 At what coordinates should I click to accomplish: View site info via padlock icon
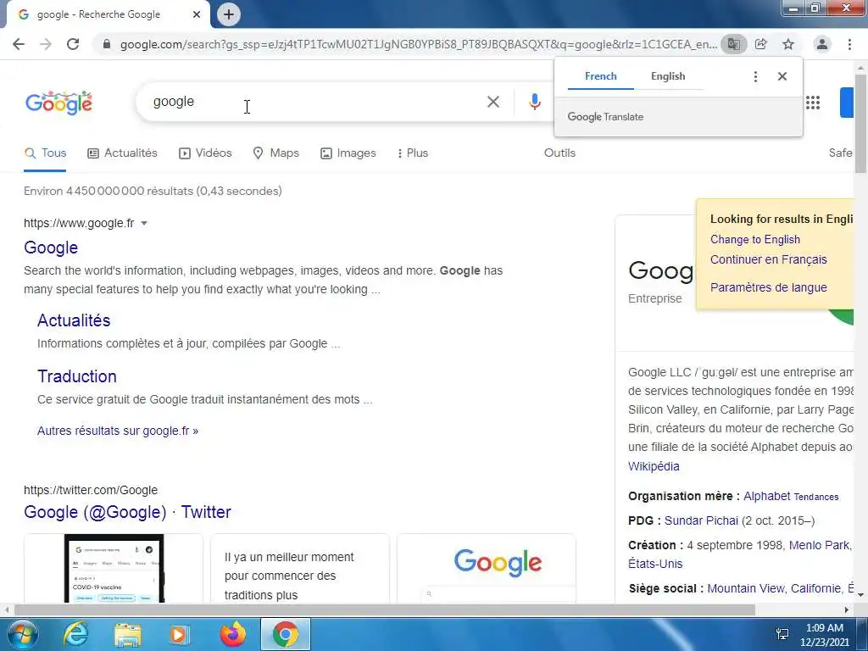coord(107,44)
